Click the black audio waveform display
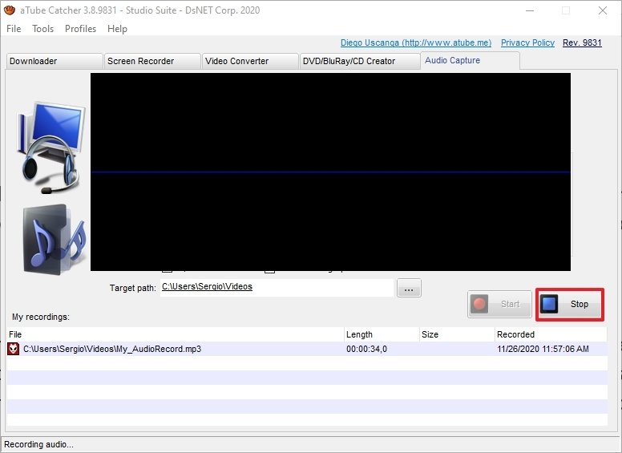Image resolution: width=622 pixels, height=453 pixels. [x=330, y=172]
